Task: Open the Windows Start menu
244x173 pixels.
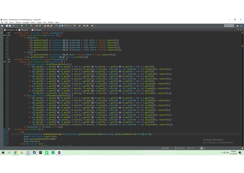Action: point(3,153)
